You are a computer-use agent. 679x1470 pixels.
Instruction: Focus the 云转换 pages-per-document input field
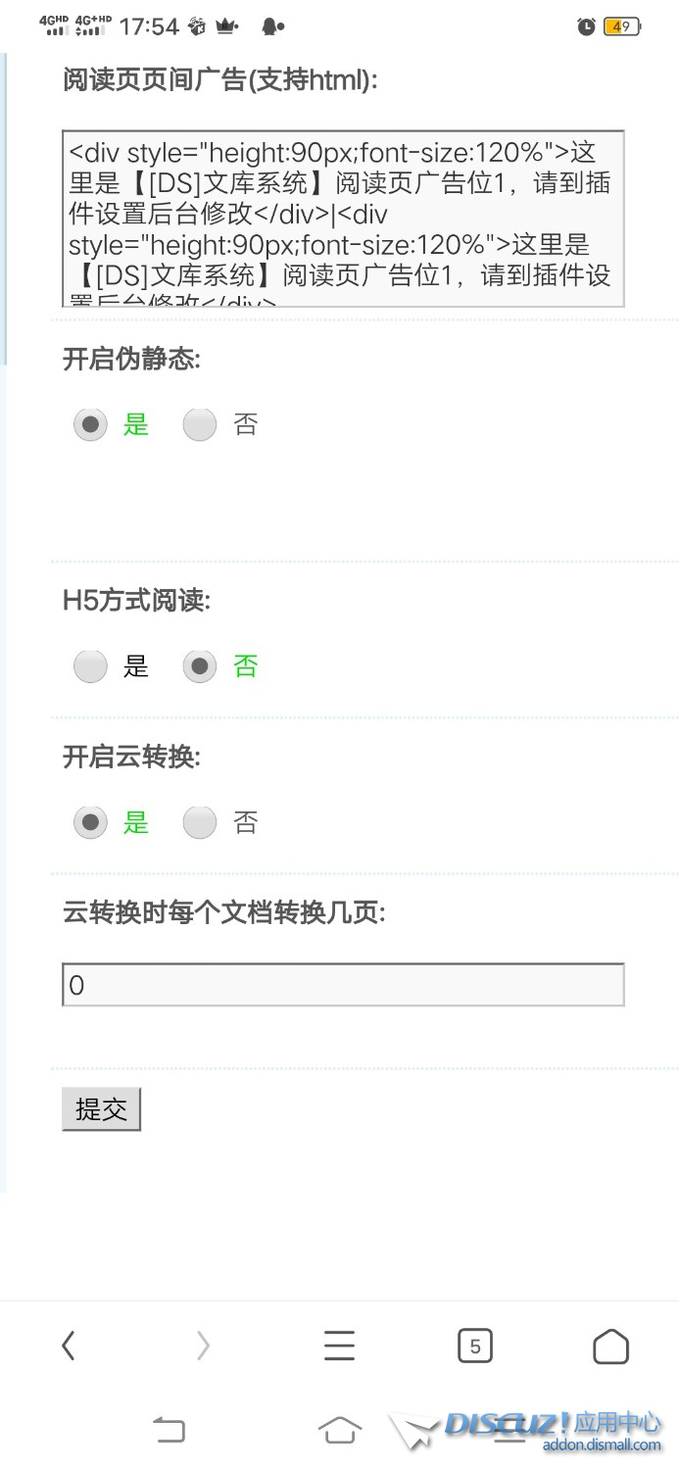point(343,985)
